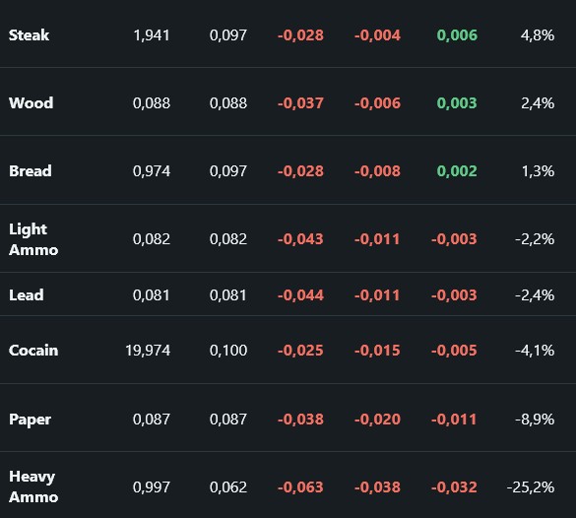Click Cocain's 0,100 value
This screenshot has height=518, width=576.
[x=228, y=351]
